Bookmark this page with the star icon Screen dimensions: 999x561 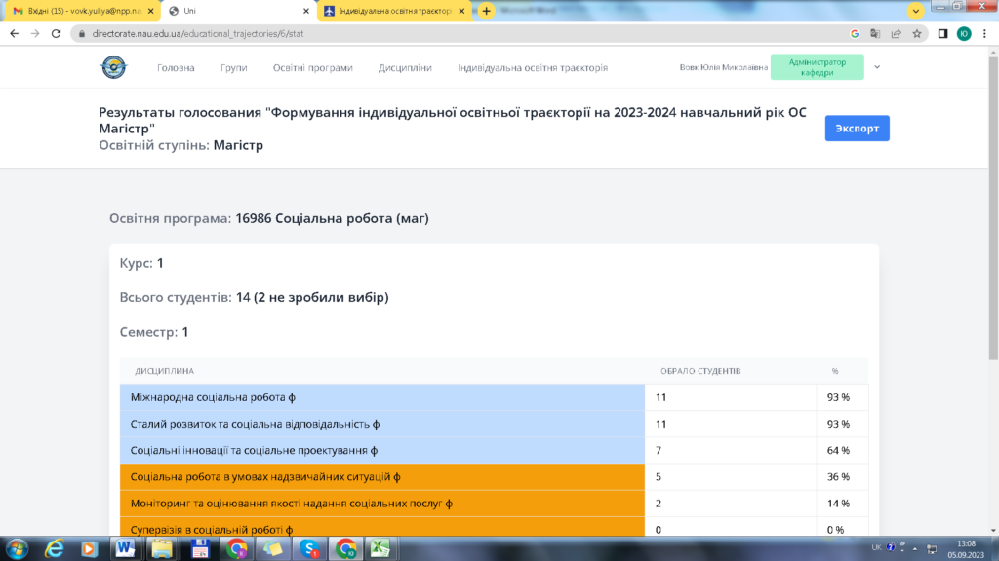[917, 33]
